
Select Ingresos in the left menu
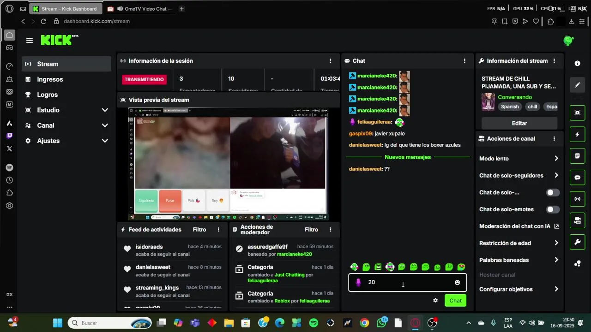coord(66,79)
